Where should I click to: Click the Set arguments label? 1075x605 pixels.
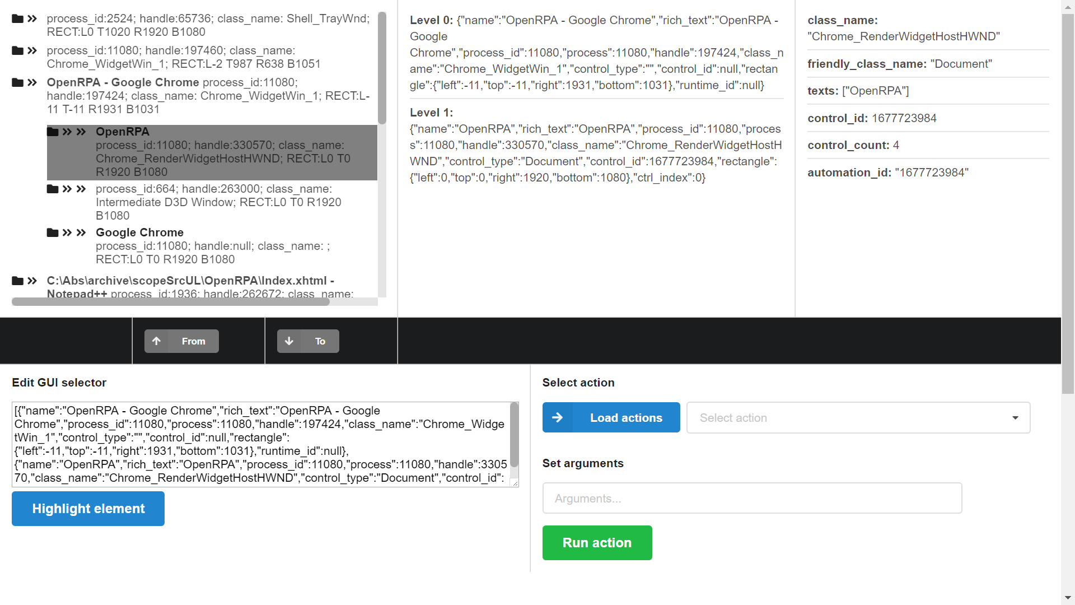tap(582, 463)
